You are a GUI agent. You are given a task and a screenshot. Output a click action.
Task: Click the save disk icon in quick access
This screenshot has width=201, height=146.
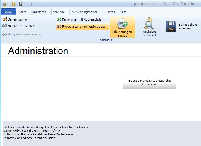[x=20, y=4]
